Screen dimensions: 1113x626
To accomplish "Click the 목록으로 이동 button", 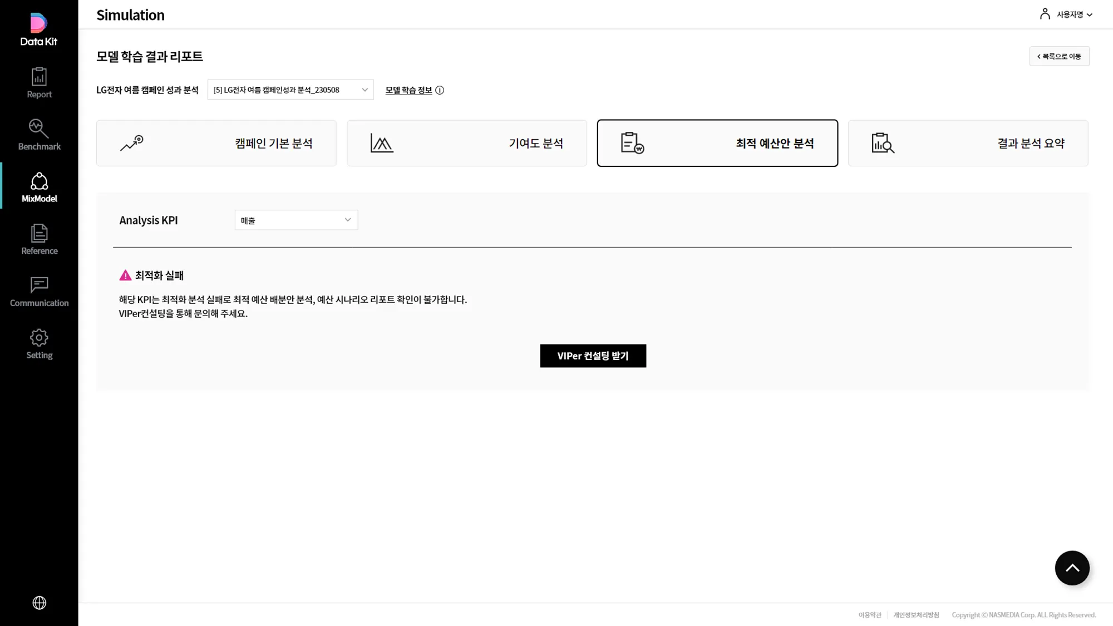I will point(1059,56).
